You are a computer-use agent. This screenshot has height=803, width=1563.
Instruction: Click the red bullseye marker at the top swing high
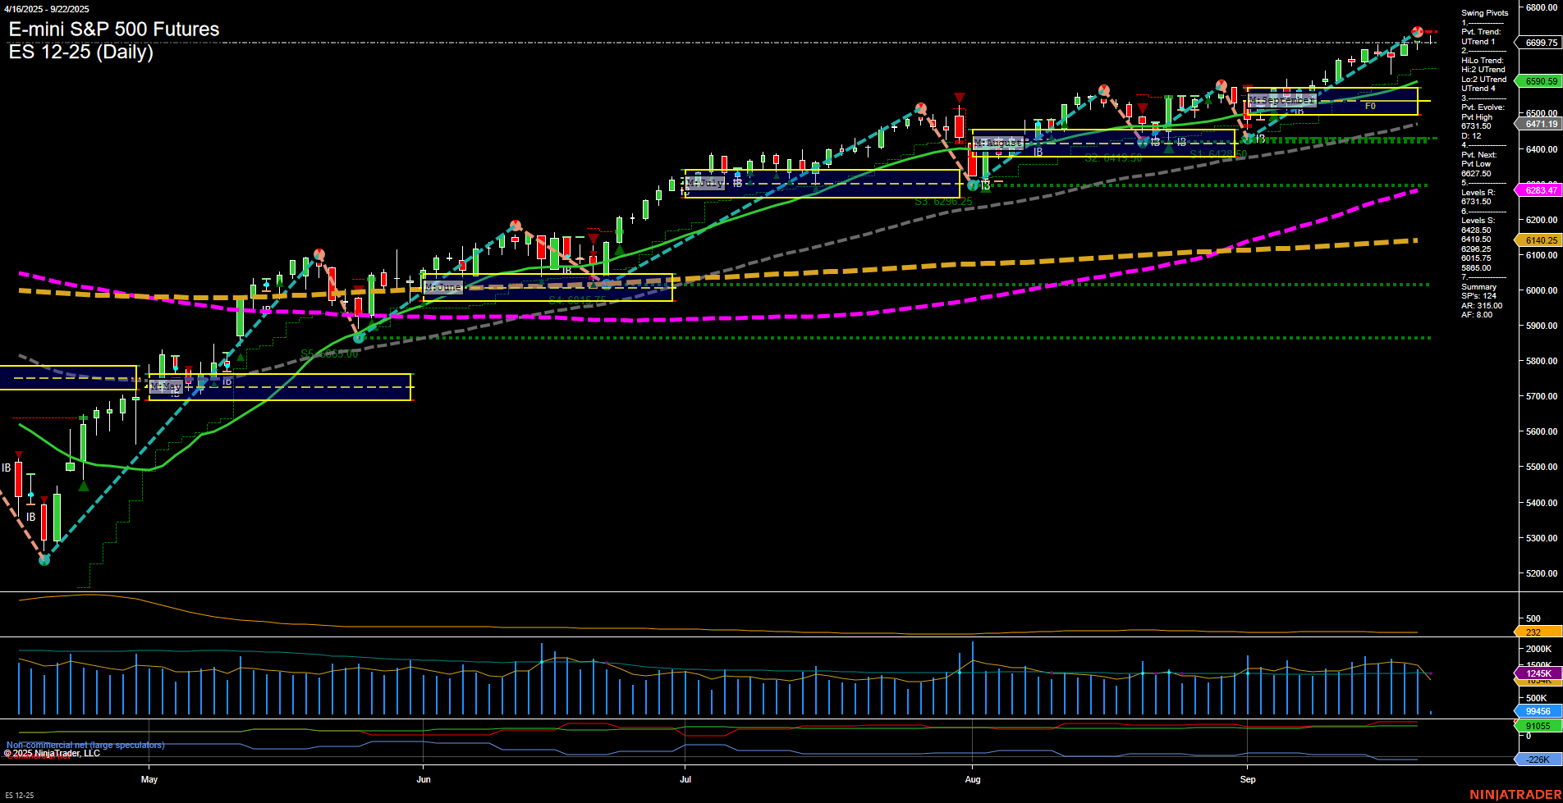[1417, 31]
